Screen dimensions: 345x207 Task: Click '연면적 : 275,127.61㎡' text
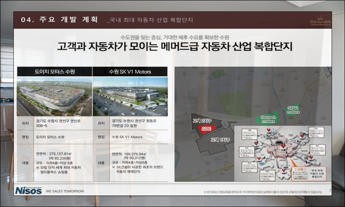coord(54,154)
